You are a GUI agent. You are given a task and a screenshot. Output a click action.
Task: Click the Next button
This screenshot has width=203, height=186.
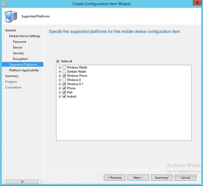click(x=138, y=178)
